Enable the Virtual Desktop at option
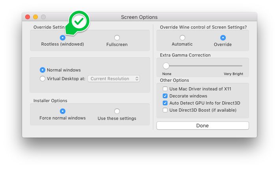This screenshot has height=169, width=279. point(43,79)
